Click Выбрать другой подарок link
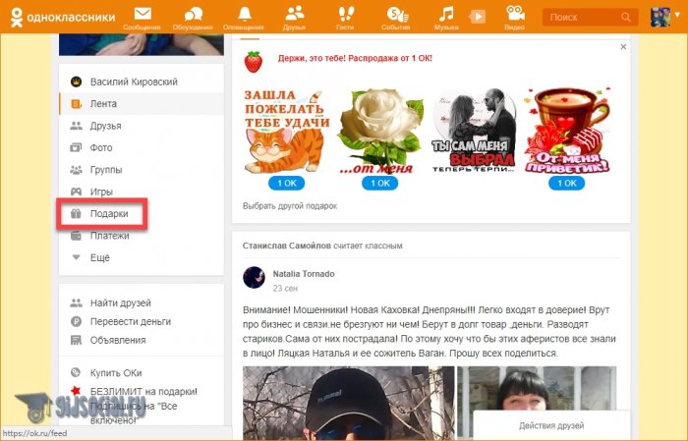 tap(289, 206)
